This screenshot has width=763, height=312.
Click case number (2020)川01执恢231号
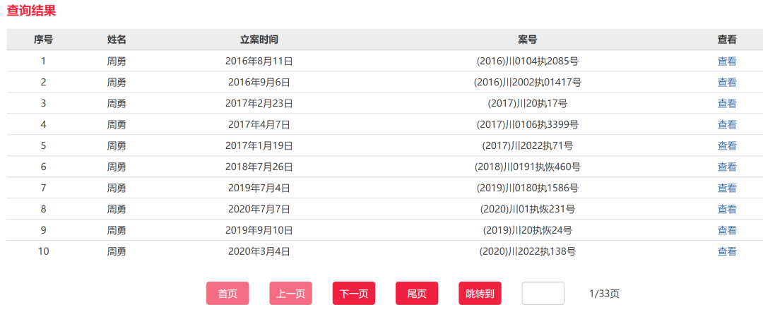tap(528, 209)
